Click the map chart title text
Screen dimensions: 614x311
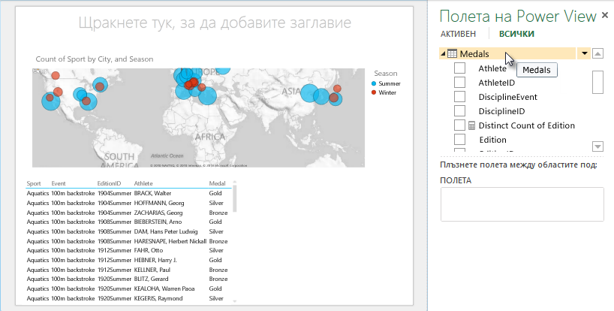coord(95,59)
